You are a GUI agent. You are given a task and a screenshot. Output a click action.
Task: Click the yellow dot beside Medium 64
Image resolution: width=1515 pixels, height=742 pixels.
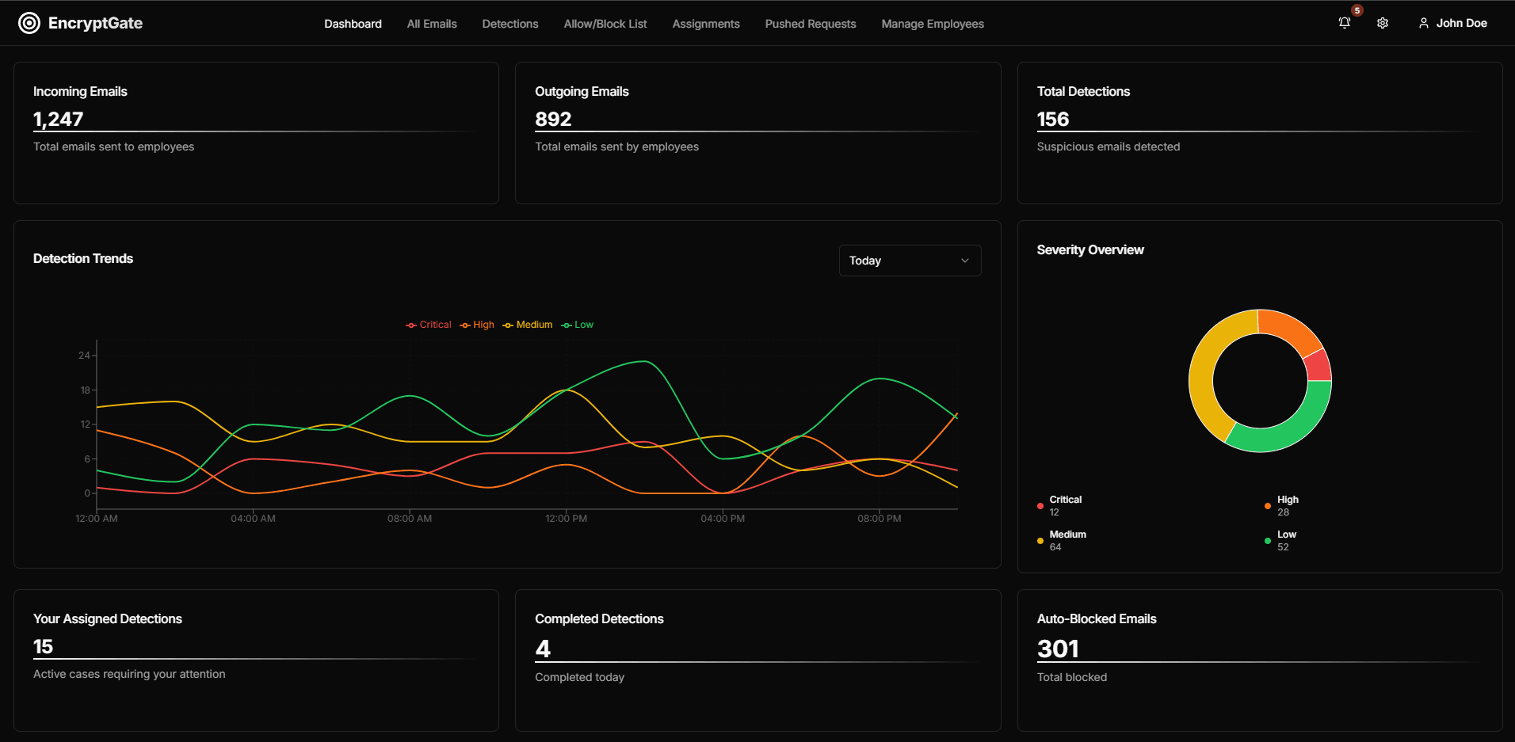[x=1040, y=541]
